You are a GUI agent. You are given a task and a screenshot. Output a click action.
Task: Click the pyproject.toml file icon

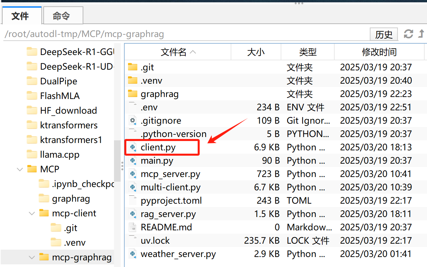133,200
